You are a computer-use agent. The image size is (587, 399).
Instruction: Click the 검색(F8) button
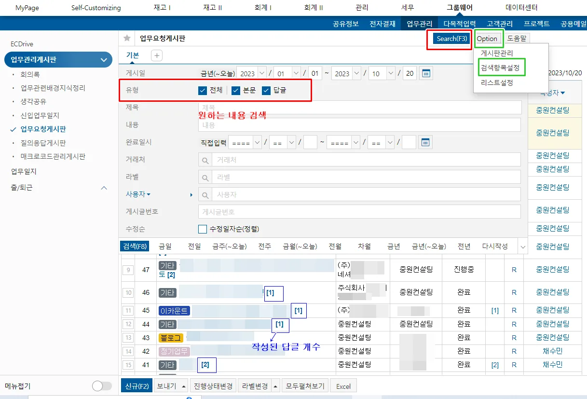(x=135, y=247)
